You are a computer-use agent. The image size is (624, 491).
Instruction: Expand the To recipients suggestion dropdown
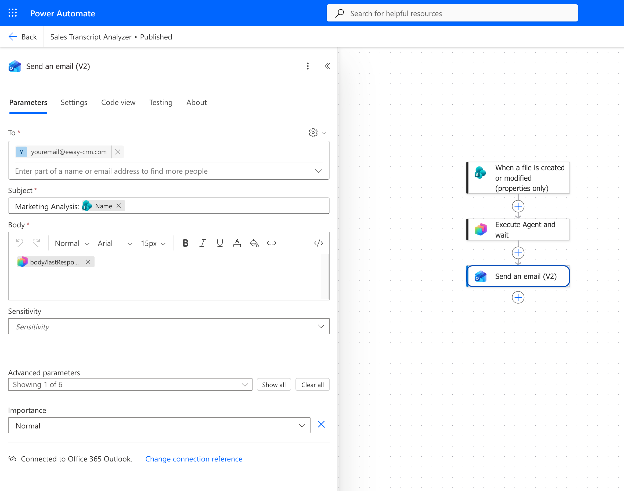[318, 171]
